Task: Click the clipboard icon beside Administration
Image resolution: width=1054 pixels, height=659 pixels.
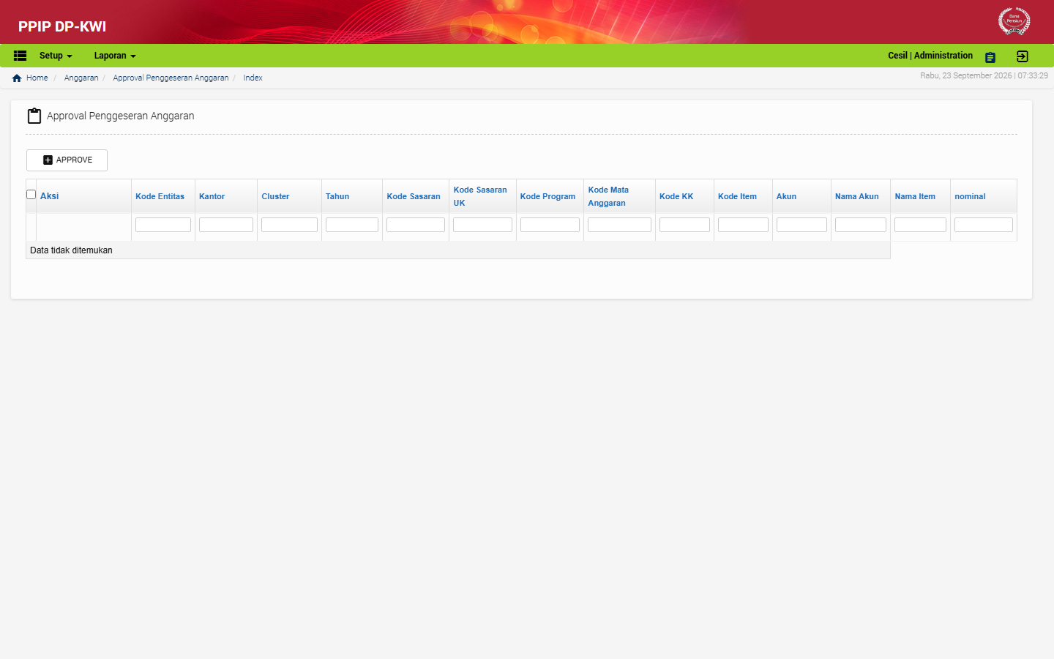Action: coord(990,57)
